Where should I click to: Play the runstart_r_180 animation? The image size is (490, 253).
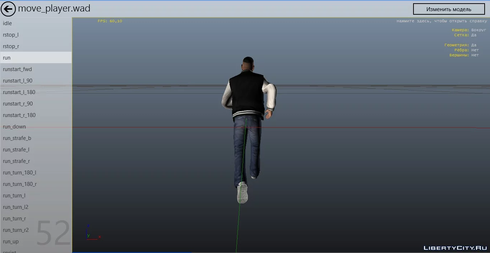click(x=36, y=115)
